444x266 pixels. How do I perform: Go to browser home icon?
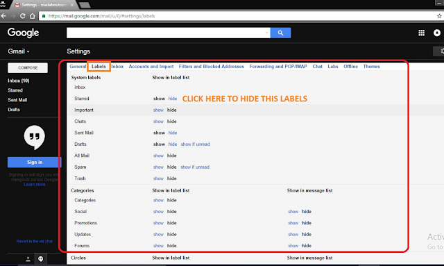pos(33,16)
